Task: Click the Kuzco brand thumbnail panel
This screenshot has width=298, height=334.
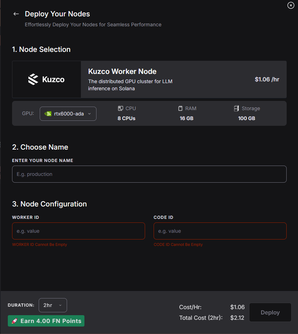Action: point(46,80)
